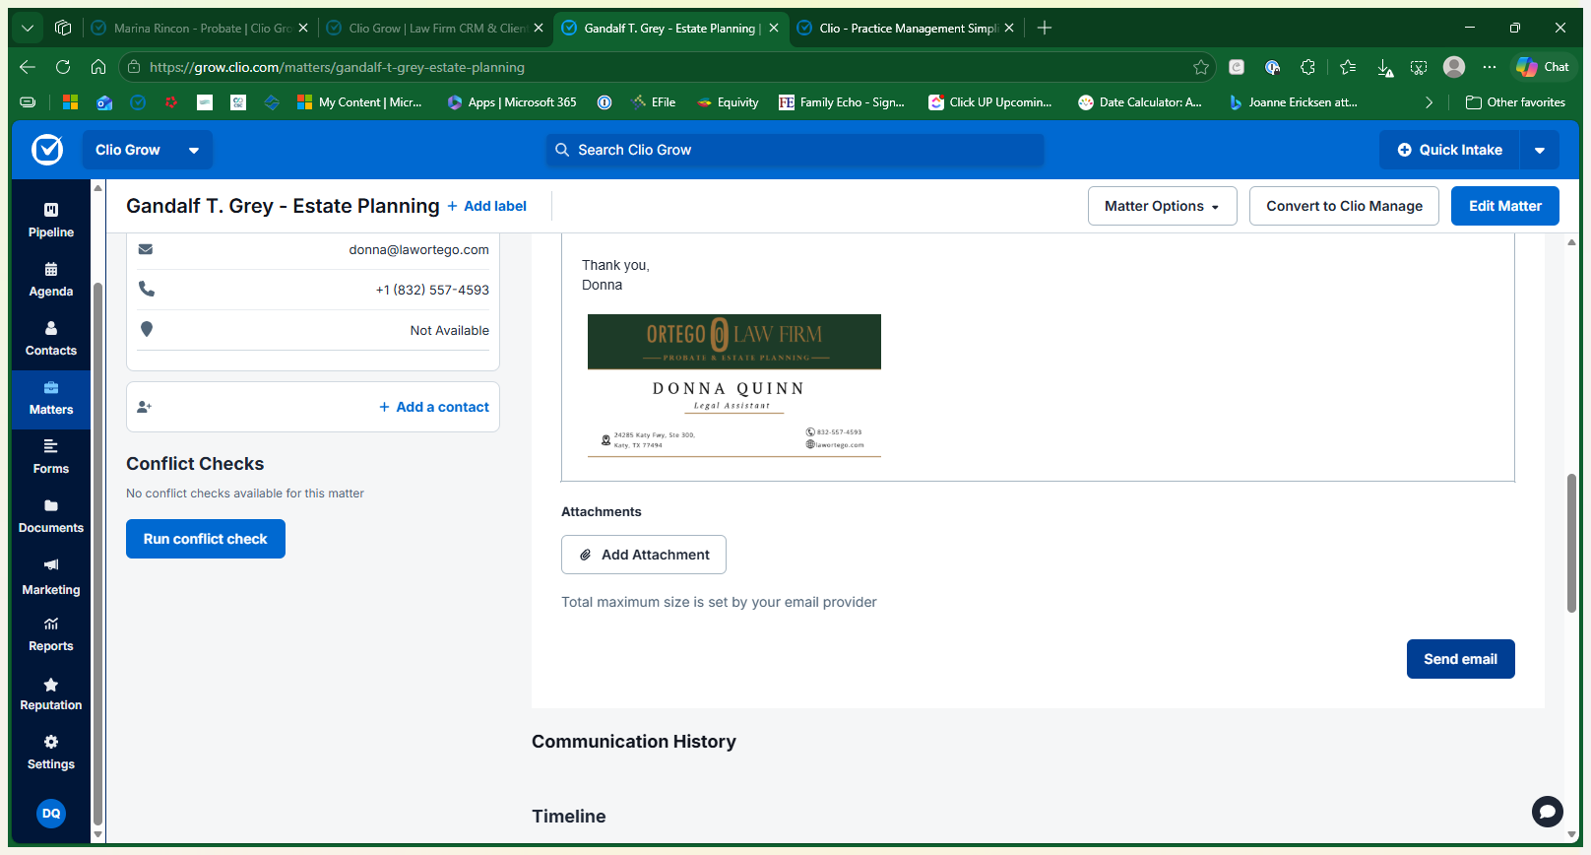Click in the Search Clio Grow field
The image size is (1591, 855).
coord(795,150)
